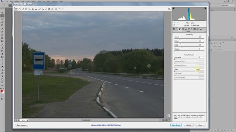Click the Radius value field
Screen dimensions: 236x132
[201, 41]
